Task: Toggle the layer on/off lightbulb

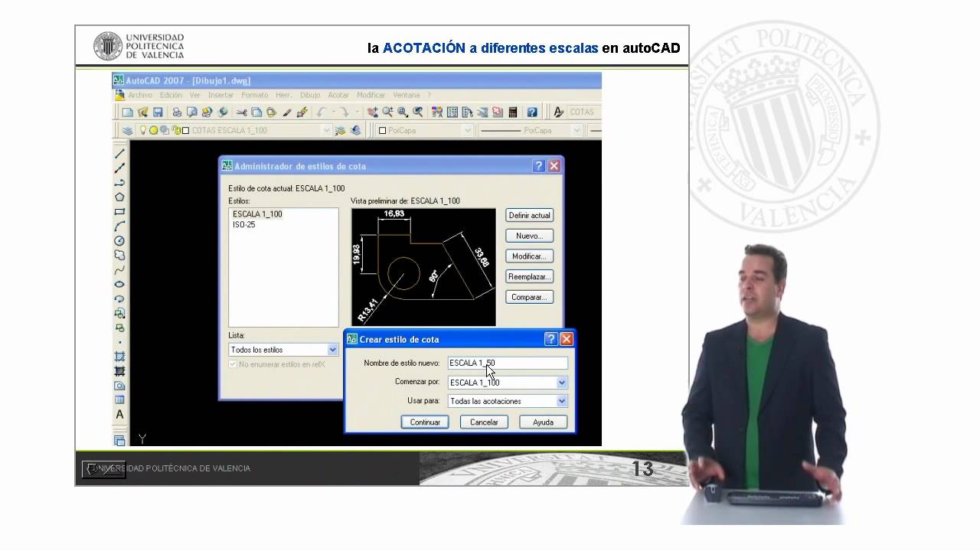Action: (x=143, y=130)
